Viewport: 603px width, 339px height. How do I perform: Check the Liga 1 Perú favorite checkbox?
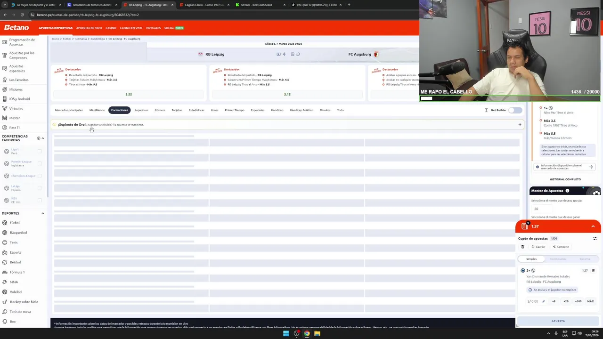pos(40,152)
